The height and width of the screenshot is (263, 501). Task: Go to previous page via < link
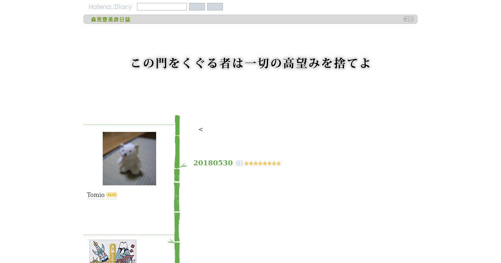pyautogui.click(x=201, y=129)
